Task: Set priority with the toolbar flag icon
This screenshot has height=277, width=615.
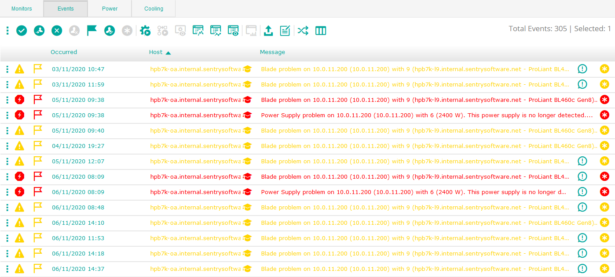Action: pos(92,31)
